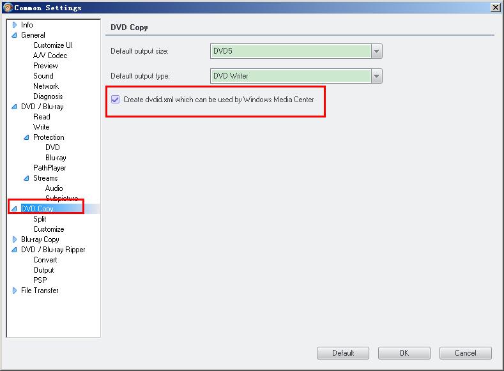Open the Write settings page
Viewport: 504px width, 371px height.
pyautogui.click(x=42, y=127)
